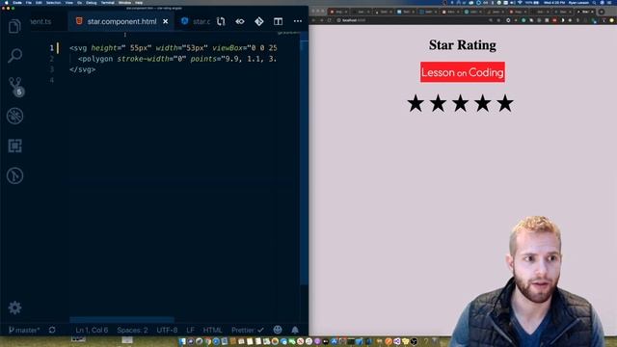
Task: Click the Spotlight search icon in menu bar
Action: pyautogui.click(x=595, y=2)
